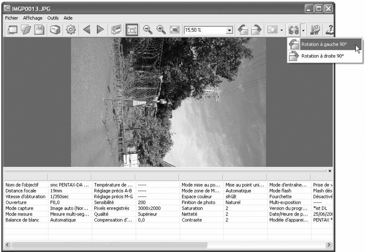The width and height of the screenshot is (365, 252).
Task: Click the zoom in magnifier icon
Action: click(161, 30)
